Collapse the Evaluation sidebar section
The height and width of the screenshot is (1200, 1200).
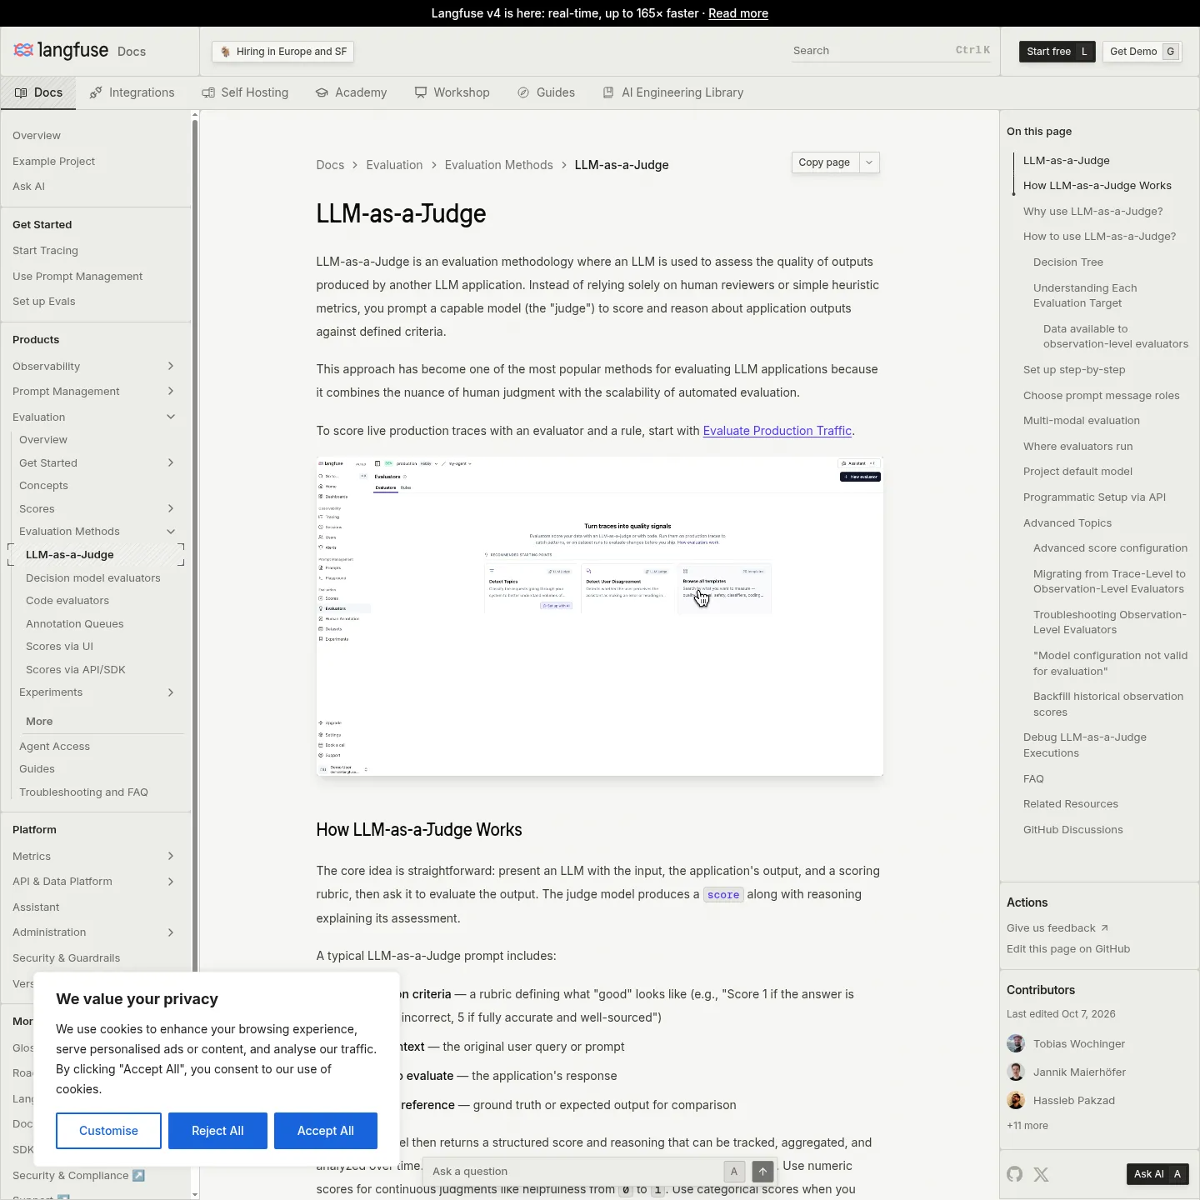click(x=171, y=417)
